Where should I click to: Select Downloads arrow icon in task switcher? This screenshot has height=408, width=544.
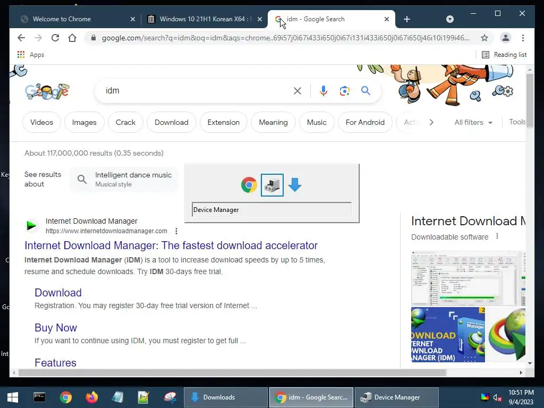coord(295,185)
